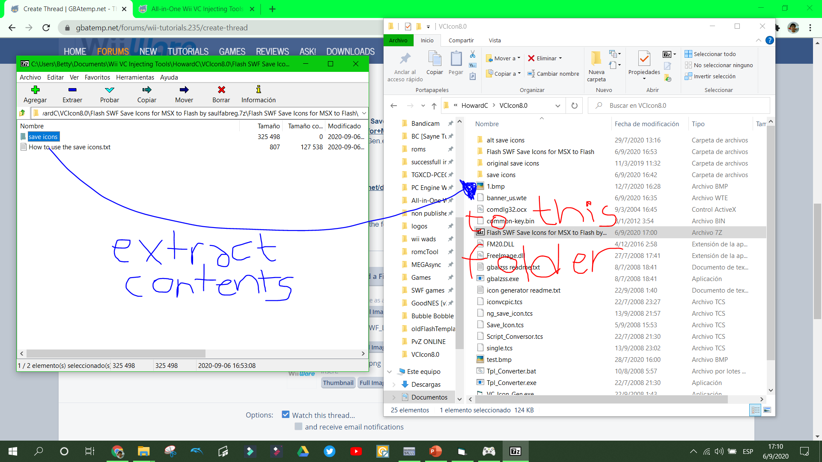Click Cambiar nombre in Explorer ribbon
This screenshot has height=462, width=822.
tap(553, 74)
